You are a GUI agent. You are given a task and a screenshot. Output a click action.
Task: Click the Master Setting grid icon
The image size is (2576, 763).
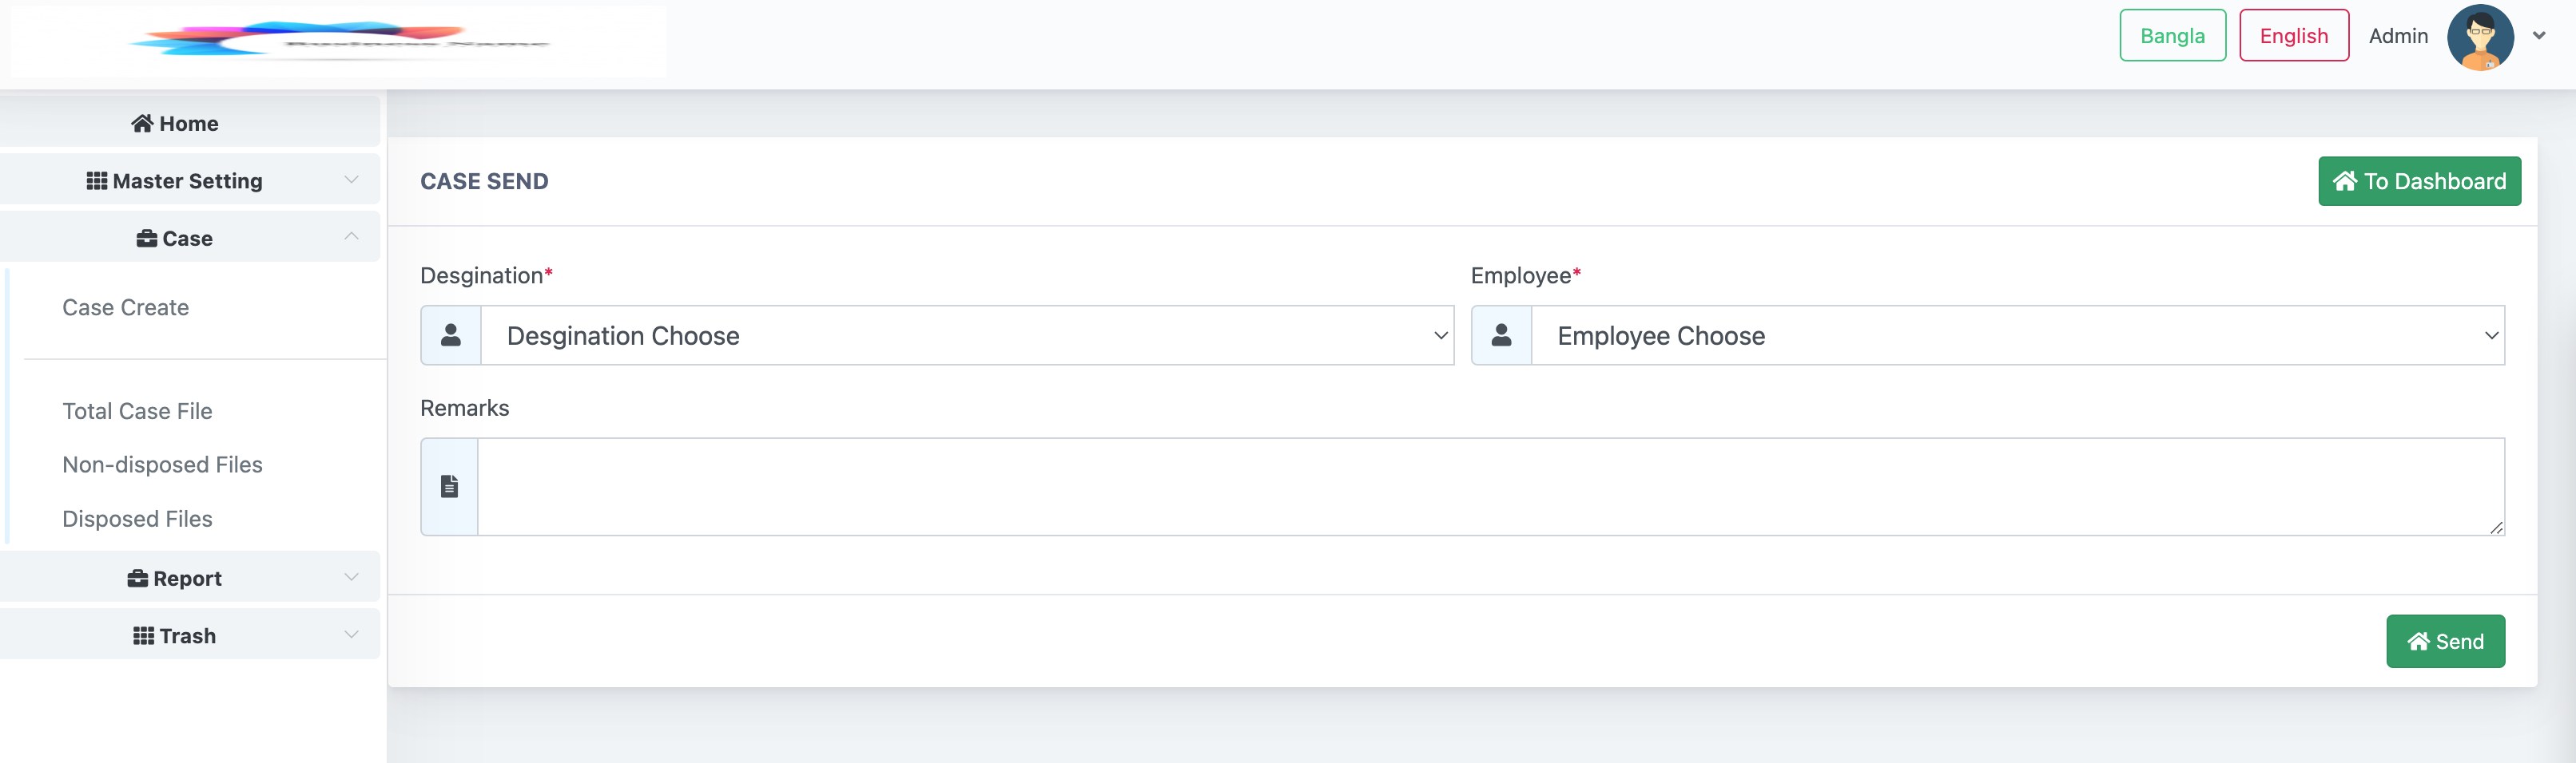97,180
